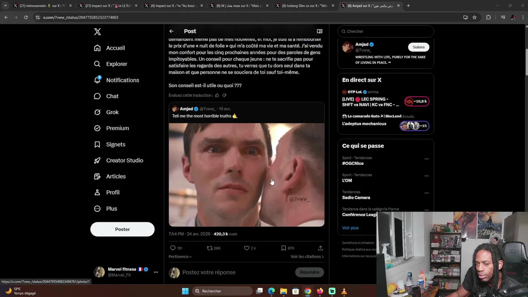Open Windows Start menu
This screenshot has height=297, width=528.
tap(185, 291)
